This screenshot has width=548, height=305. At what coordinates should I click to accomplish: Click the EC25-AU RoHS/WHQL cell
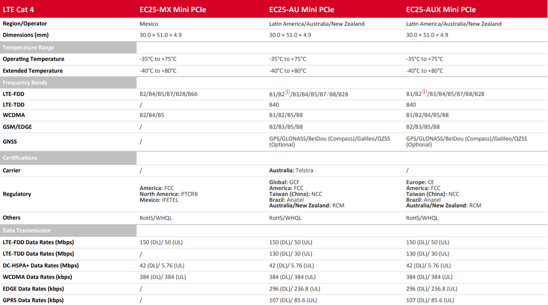pyautogui.click(x=285, y=218)
